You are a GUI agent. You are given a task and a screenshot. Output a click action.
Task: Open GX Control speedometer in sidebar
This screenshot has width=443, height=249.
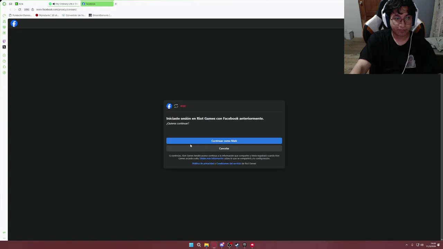(4, 16)
